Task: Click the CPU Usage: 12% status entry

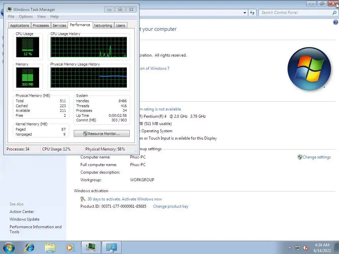Action: pyautogui.click(x=56, y=149)
